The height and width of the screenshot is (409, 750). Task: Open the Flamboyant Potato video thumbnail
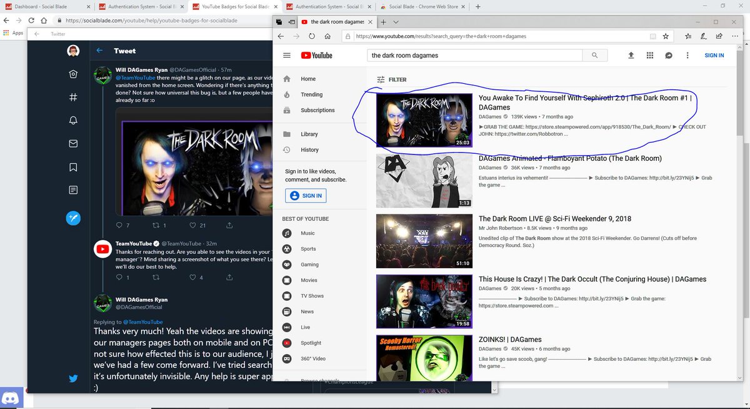tap(424, 181)
